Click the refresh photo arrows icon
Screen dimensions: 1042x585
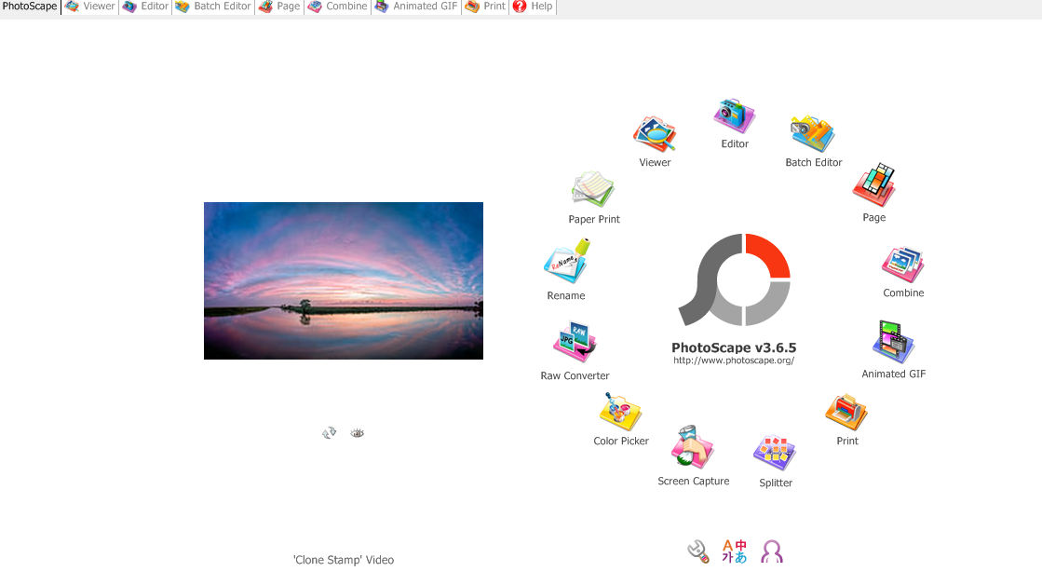click(x=329, y=433)
